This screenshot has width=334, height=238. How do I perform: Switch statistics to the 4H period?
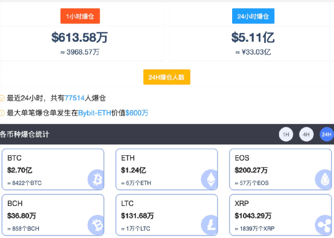[x=306, y=135]
